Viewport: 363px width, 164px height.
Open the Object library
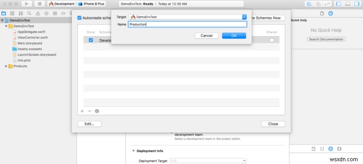331,149
